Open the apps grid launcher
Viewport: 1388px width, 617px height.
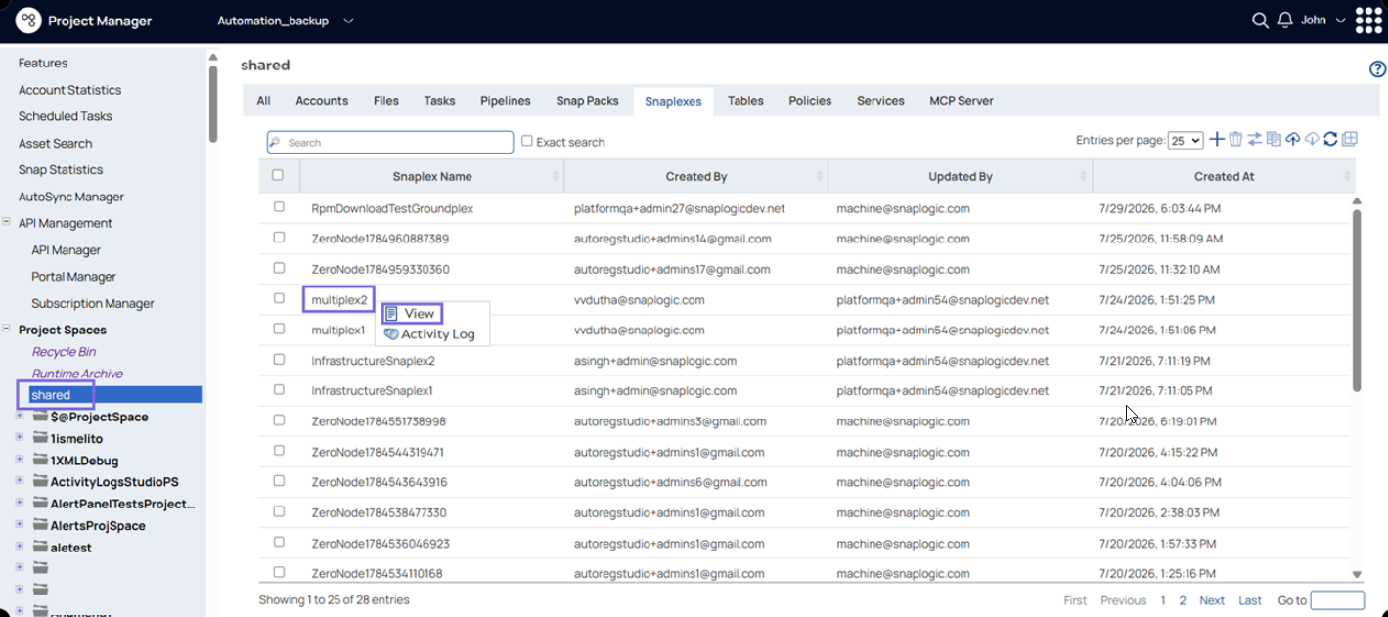1368,21
